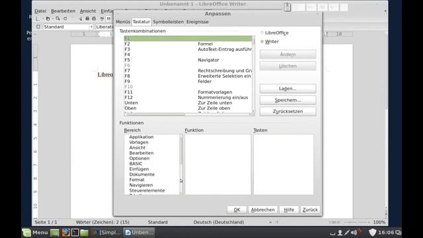Click the Speichern... button

[288, 100]
